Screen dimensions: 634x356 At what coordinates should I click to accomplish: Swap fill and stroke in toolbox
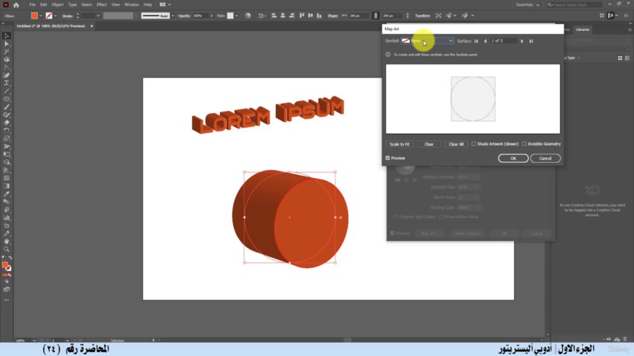[10, 258]
